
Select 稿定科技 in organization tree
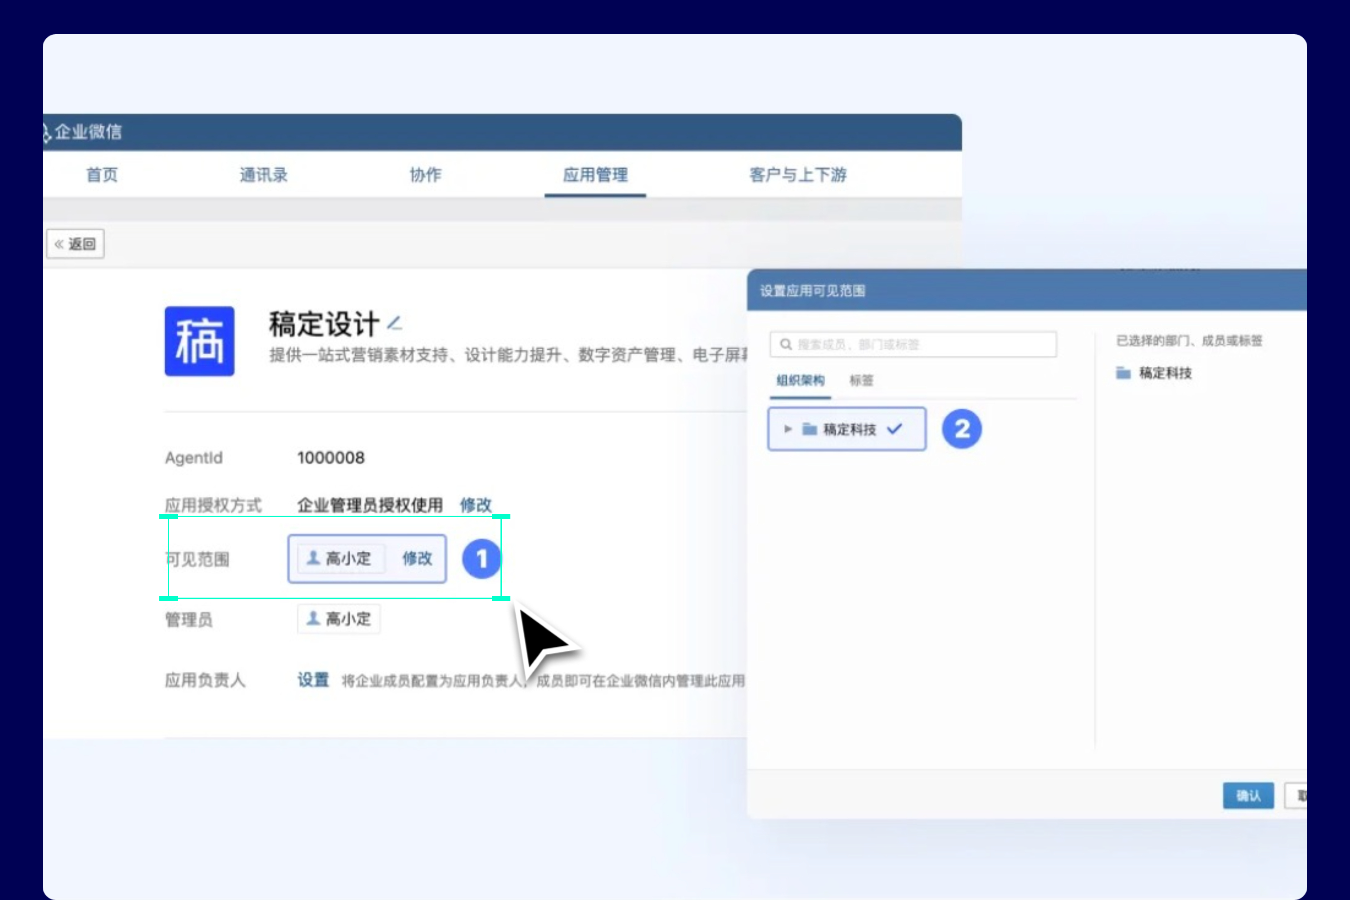point(846,429)
